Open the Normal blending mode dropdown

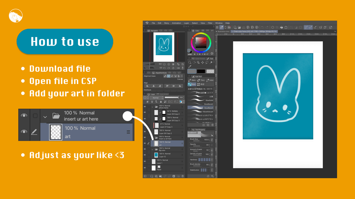[x=156, y=98]
